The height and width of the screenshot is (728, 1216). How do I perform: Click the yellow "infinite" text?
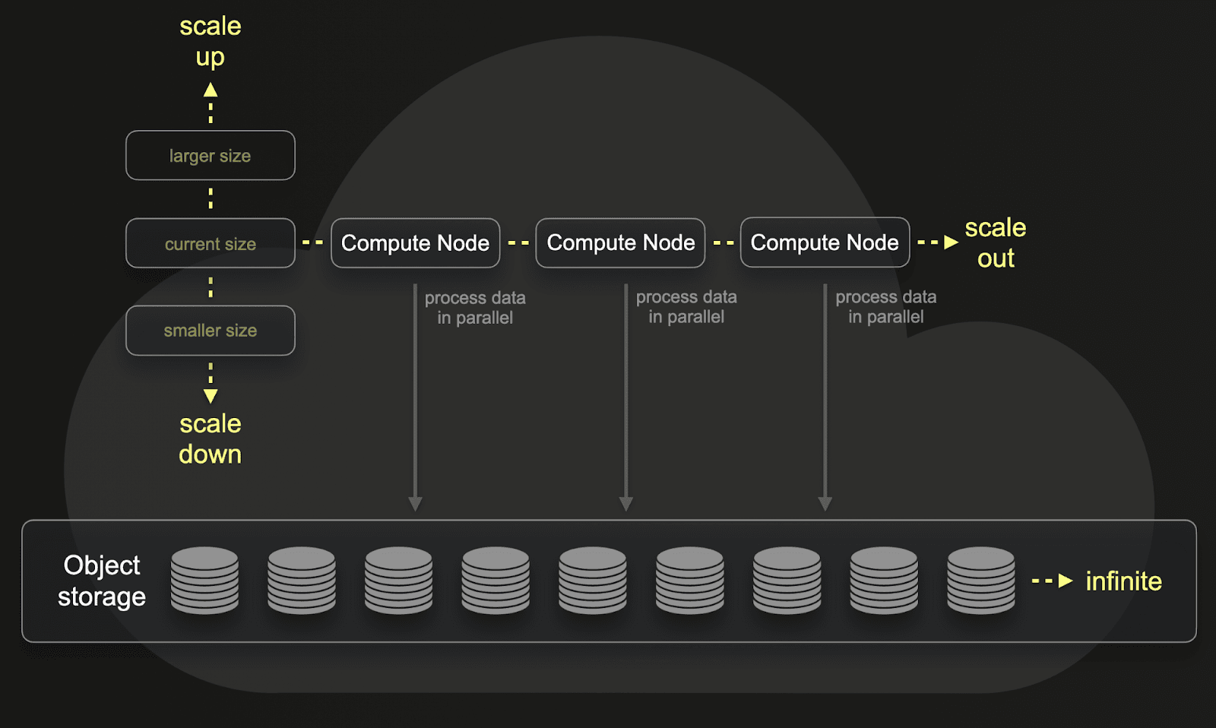coord(1123,581)
